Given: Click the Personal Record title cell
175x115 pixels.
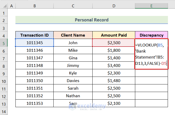Looking at the screenshot, I should click(x=92, y=20).
